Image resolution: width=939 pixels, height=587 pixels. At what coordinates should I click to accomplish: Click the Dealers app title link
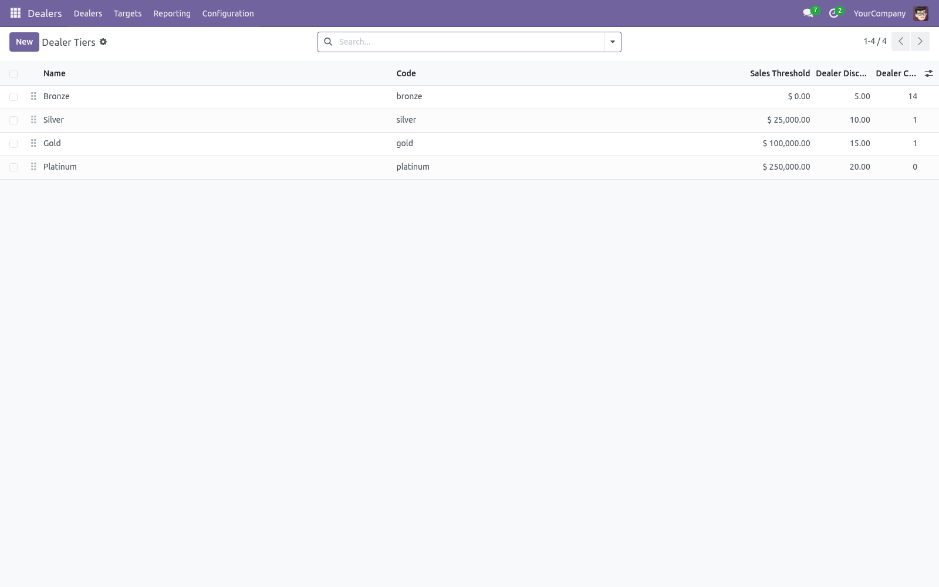[45, 14]
